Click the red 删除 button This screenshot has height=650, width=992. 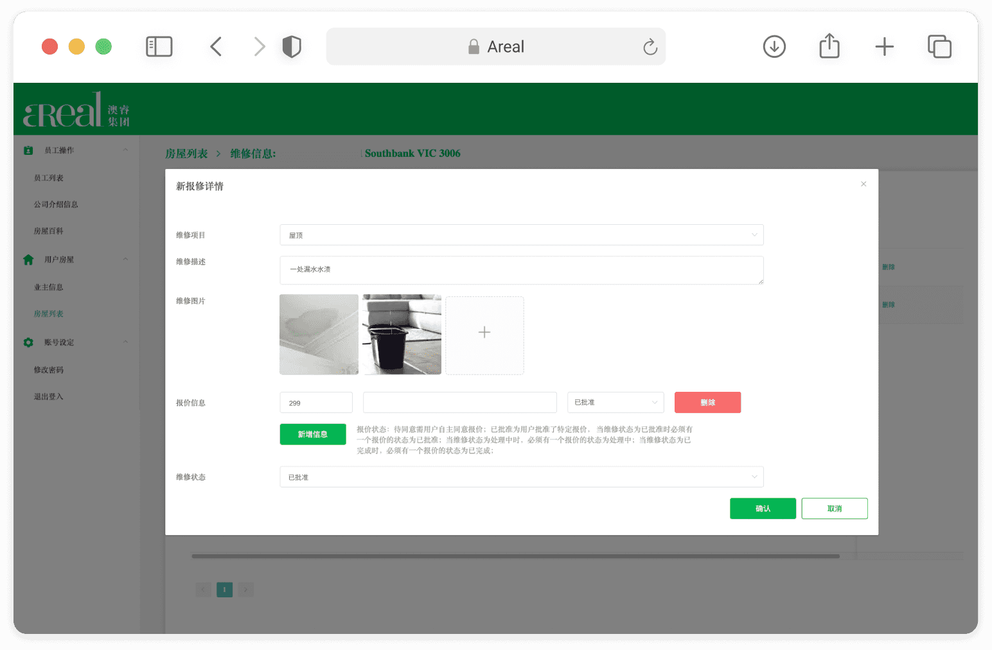click(x=707, y=403)
